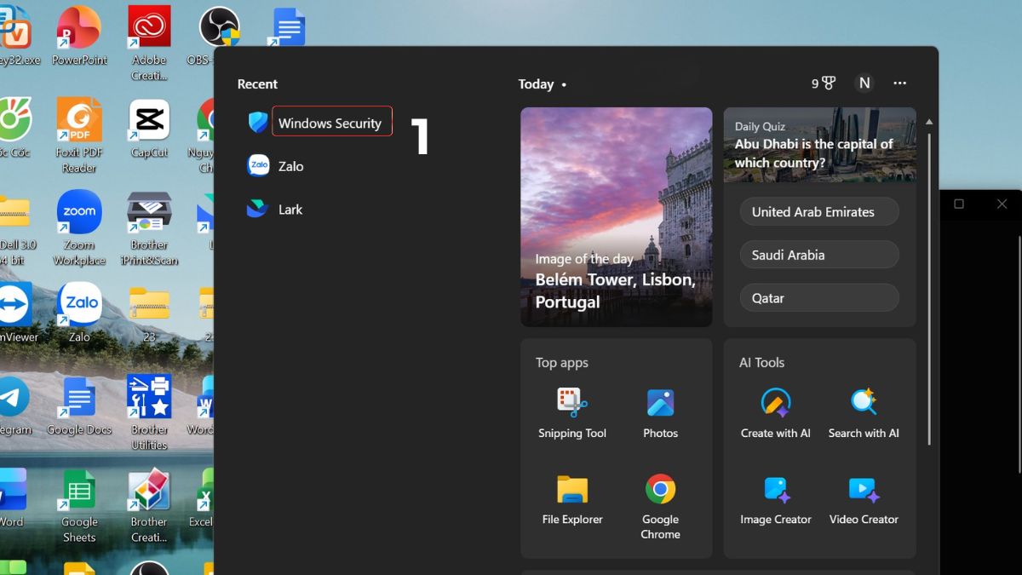This screenshot has height=575, width=1022.
Task: Open Windows Security from the Recent list
Action: click(330, 123)
